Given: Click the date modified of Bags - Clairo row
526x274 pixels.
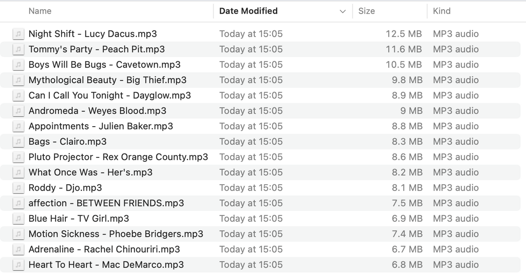Looking at the screenshot, I should point(251,142).
